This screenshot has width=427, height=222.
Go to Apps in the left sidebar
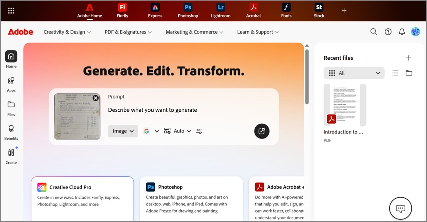click(11, 85)
